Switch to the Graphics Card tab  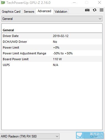pos(11,12)
